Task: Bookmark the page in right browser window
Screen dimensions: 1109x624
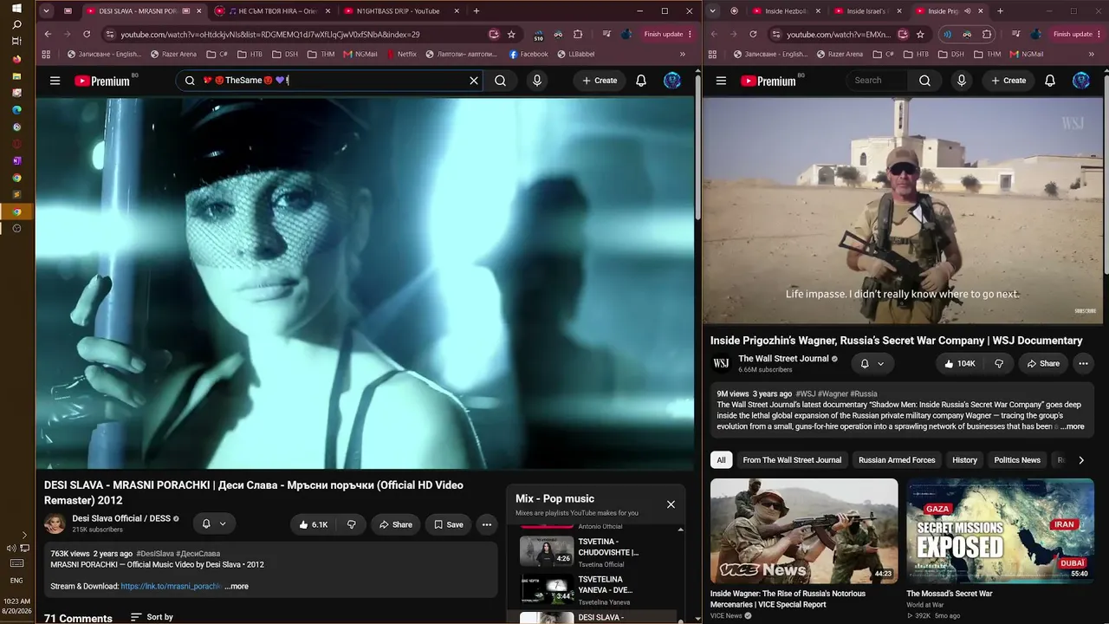Action: (x=920, y=35)
